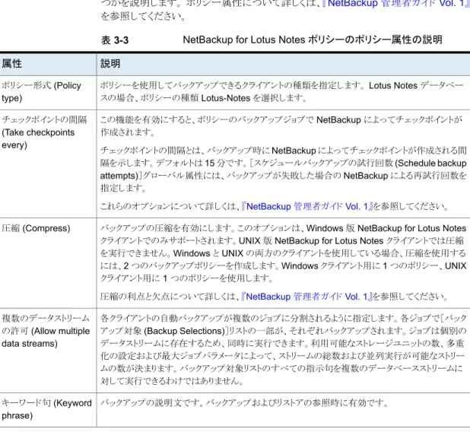This screenshot has width=470, height=432.
Task: Open the NetBackup guide link in the Compress row
Action: (x=306, y=297)
